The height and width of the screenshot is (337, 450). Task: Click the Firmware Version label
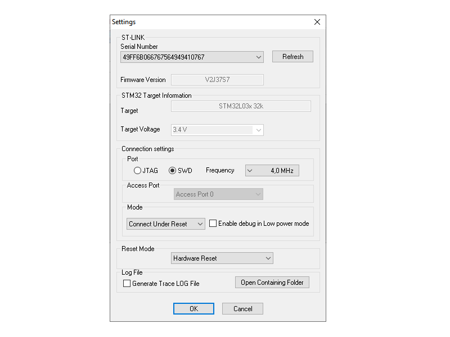tap(143, 80)
